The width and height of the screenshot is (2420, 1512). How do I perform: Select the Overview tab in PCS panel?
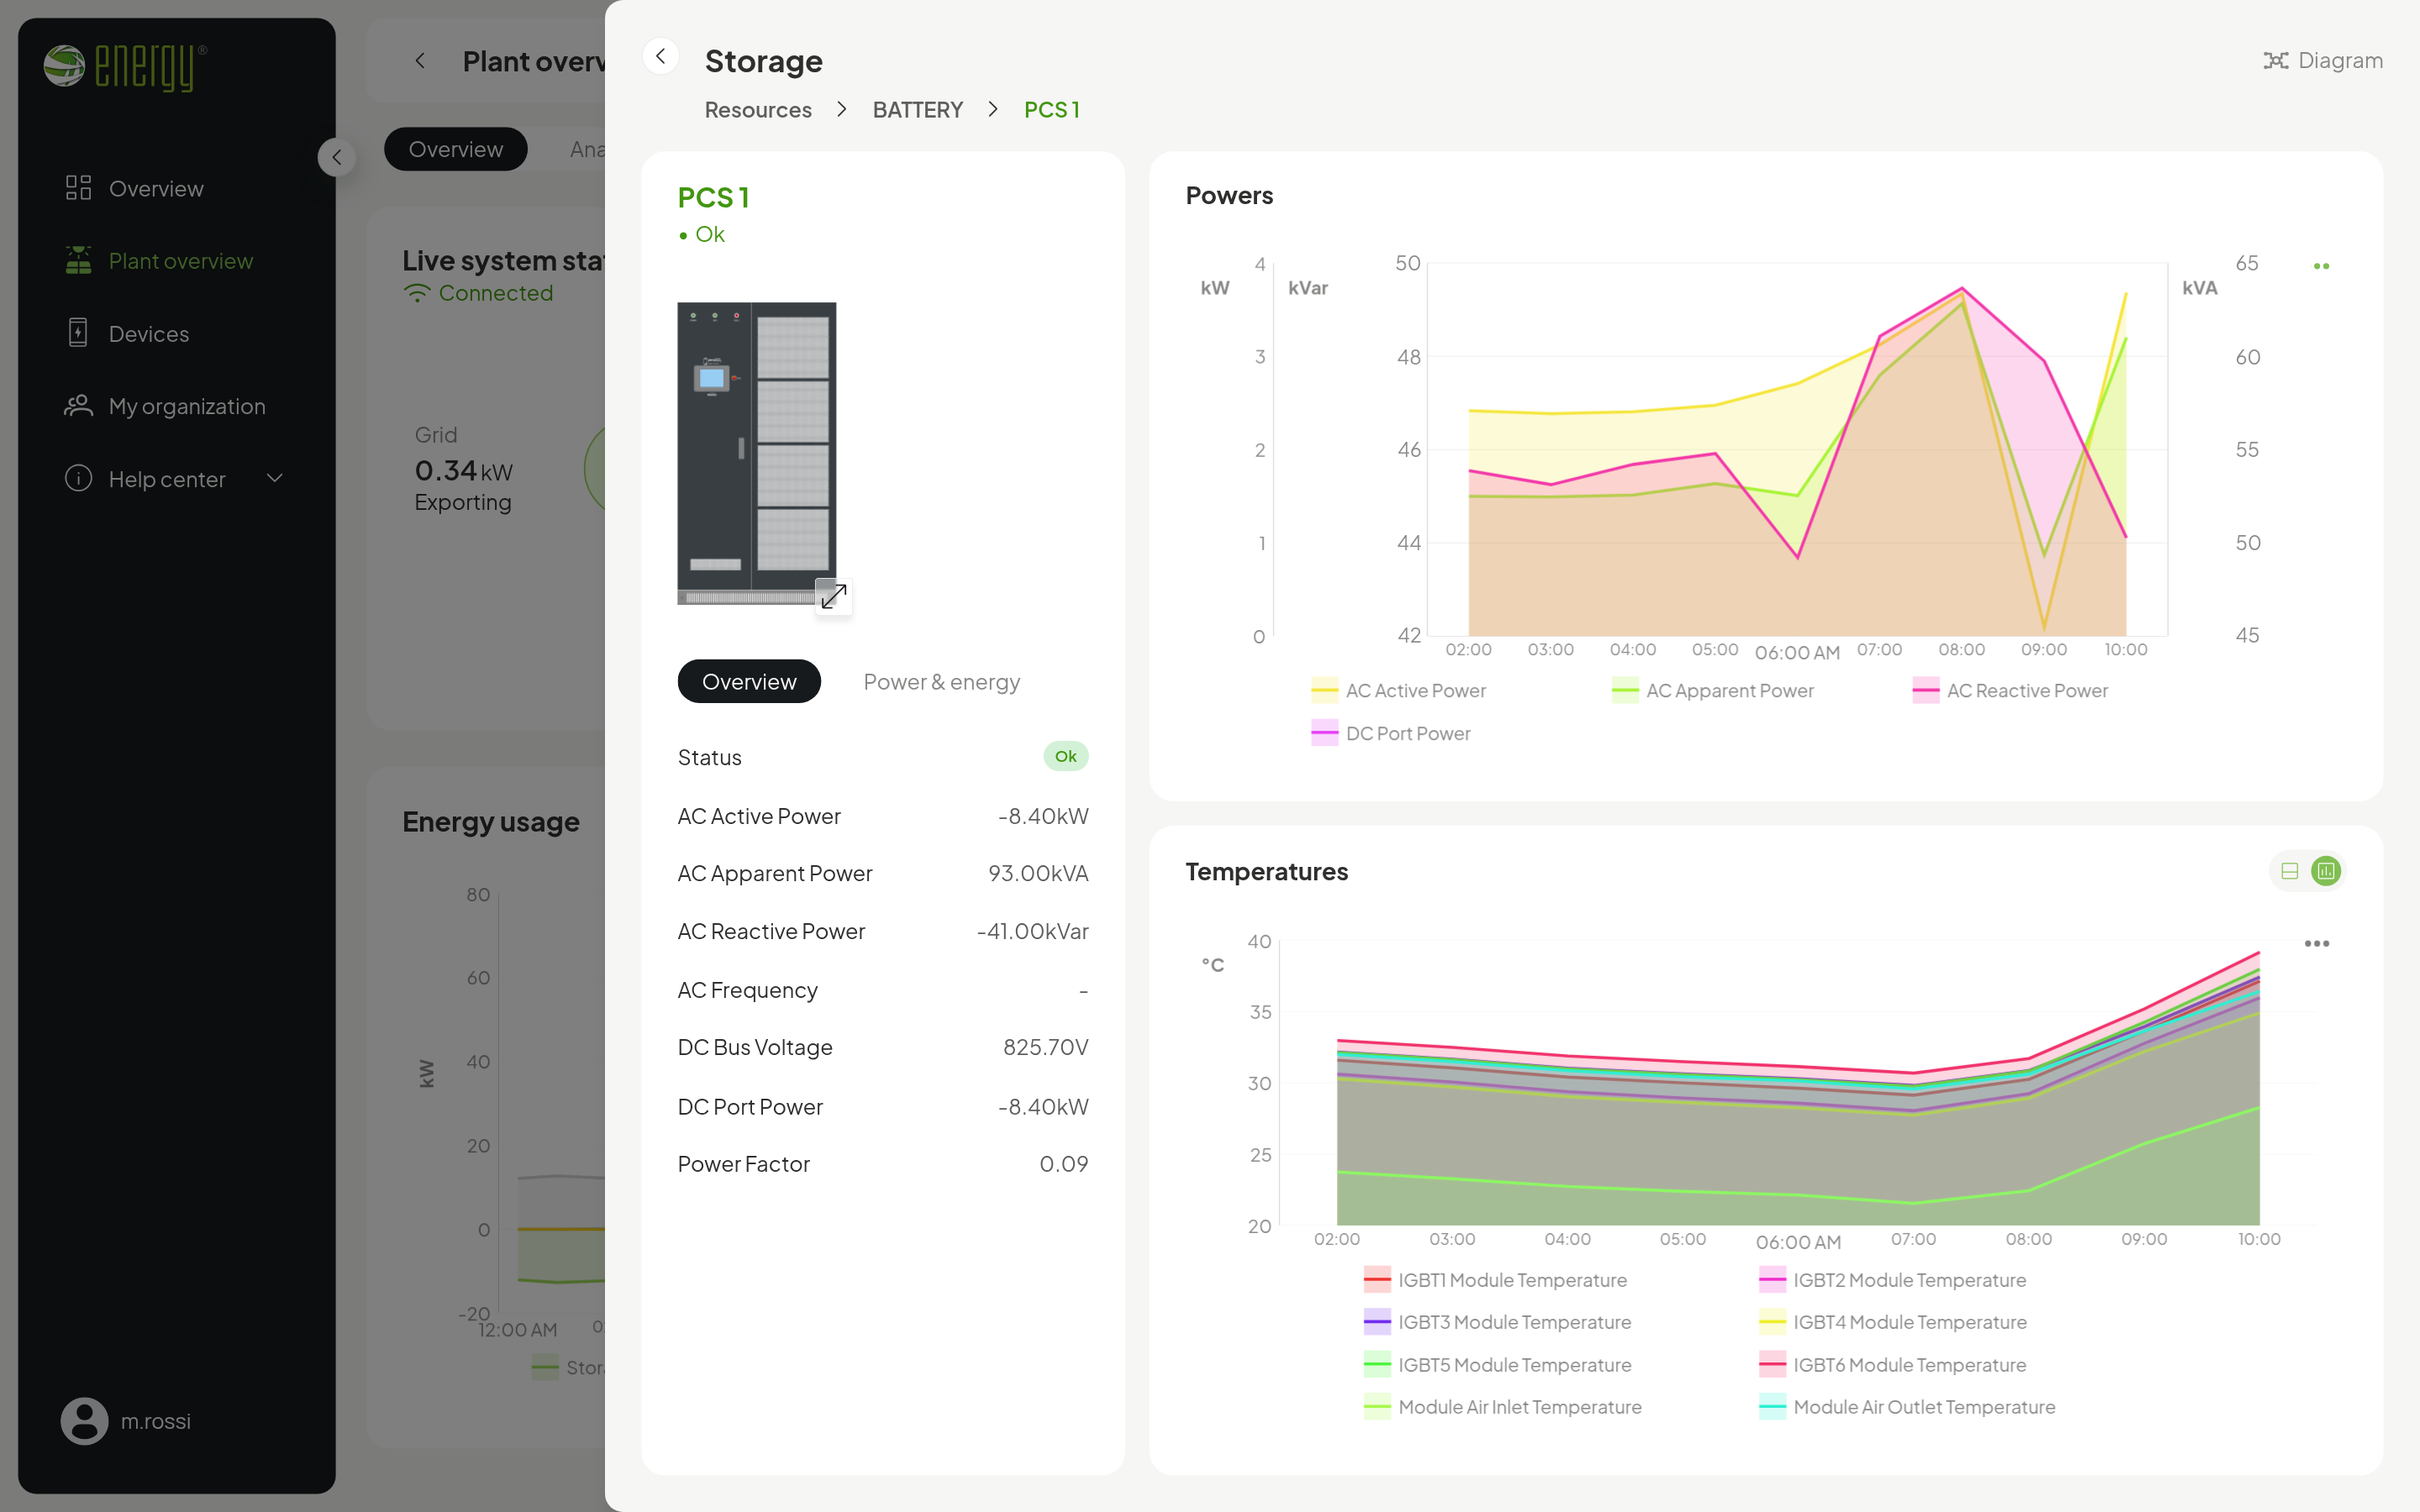(x=749, y=682)
